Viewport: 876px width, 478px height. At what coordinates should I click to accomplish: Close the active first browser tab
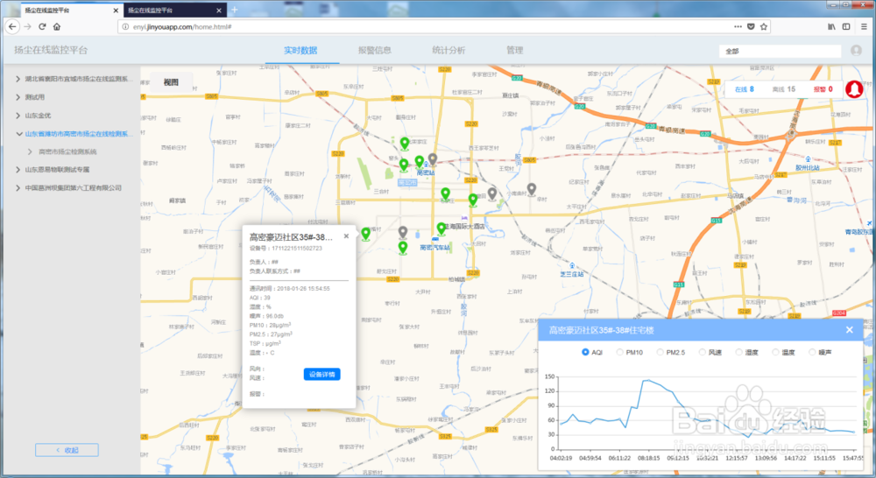(x=116, y=10)
